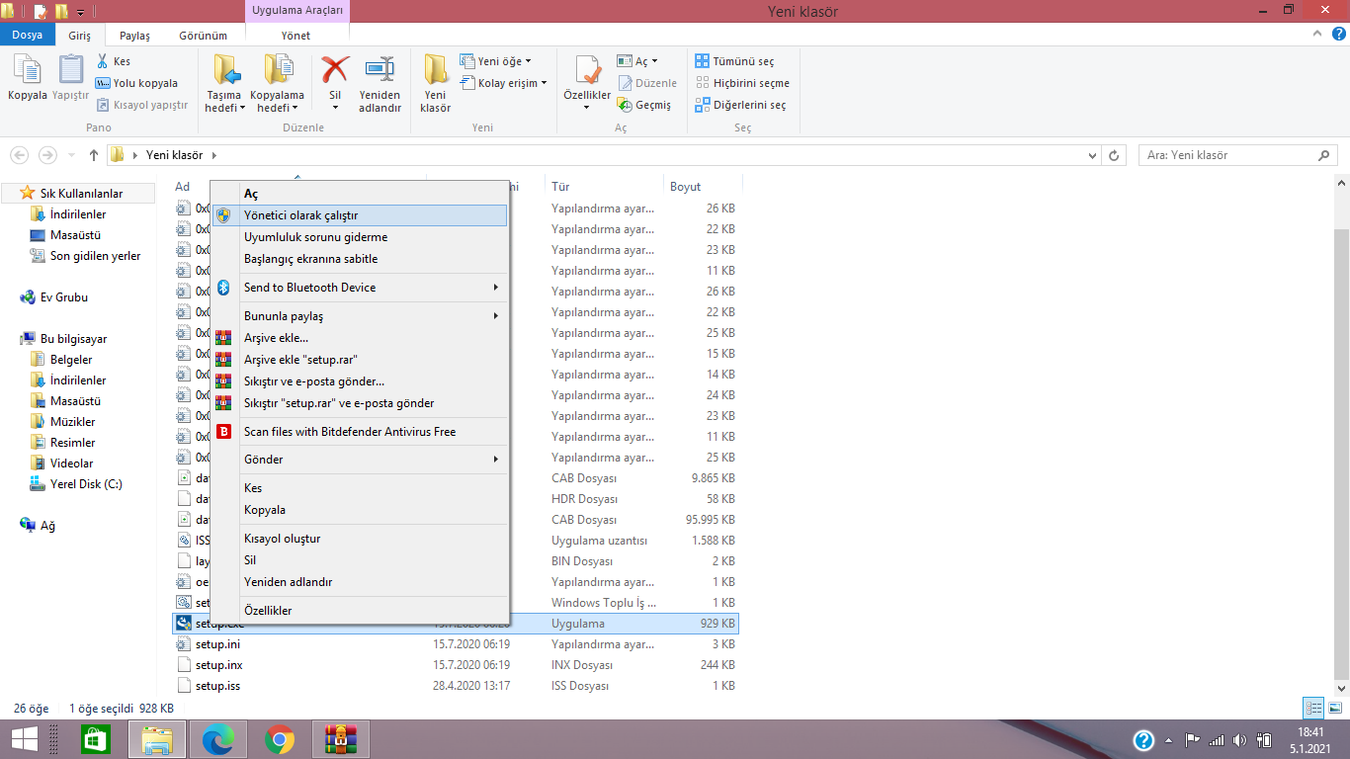Click the Yeni klasör breadcrumb in the address bar
Viewport: 1350px width, 759px height.
(174, 155)
